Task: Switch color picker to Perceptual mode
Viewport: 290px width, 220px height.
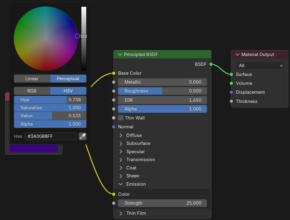Action: pyautogui.click(x=68, y=79)
